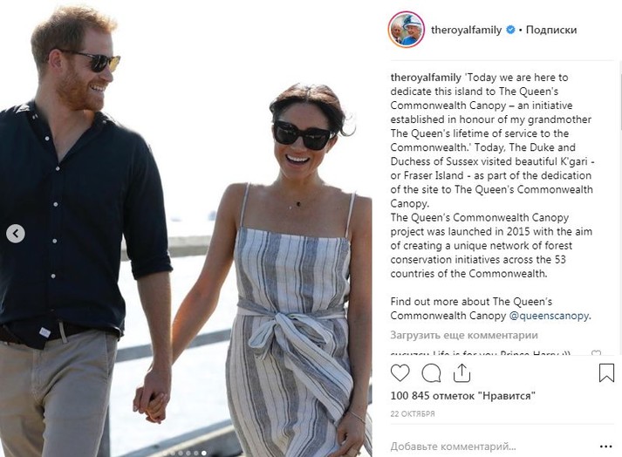
Task: Click the carousel indicator dots
Action: click(x=188, y=453)
